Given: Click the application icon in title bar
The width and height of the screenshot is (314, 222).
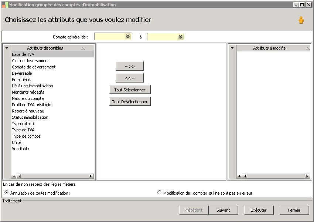Looking at the screenshot, I should pos(5,5).
